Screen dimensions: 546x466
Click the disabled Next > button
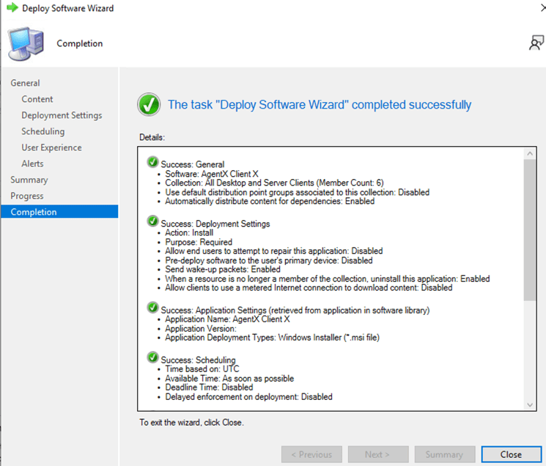click(x=378, y=454)
